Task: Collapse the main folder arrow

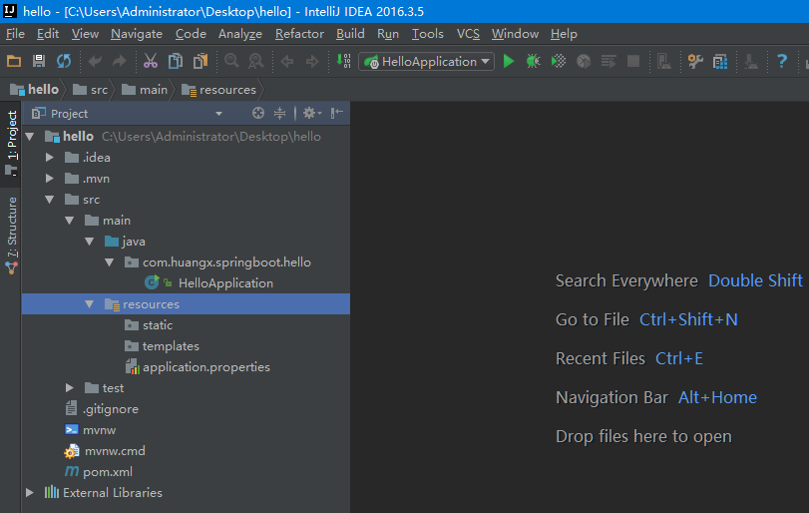Action: [70, 221]
